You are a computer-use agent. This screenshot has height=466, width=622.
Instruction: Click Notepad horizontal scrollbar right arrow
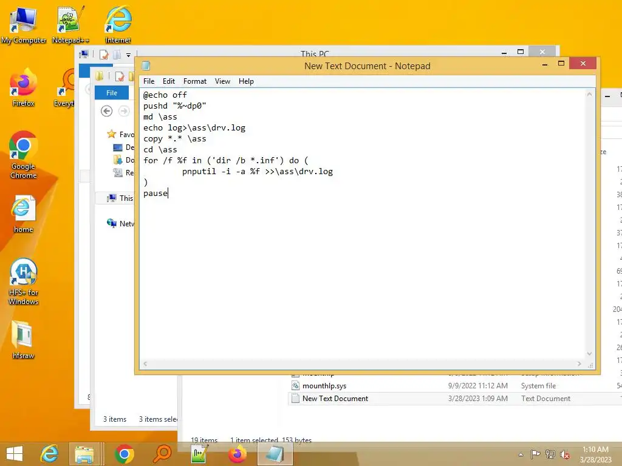579,364
